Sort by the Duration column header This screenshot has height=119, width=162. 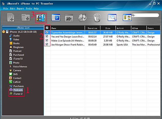pyautogui.click(x=92, y=28)
